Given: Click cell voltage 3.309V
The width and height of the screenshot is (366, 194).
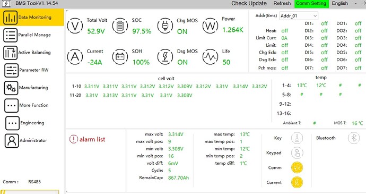Looking at the screenshot, I should (185, 87).
